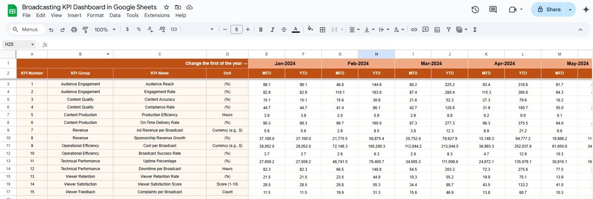This screenshot has height=199, width=593.
Task: Open KPI Group filter dropdown in column B
Action: click(x=108, y=54)
